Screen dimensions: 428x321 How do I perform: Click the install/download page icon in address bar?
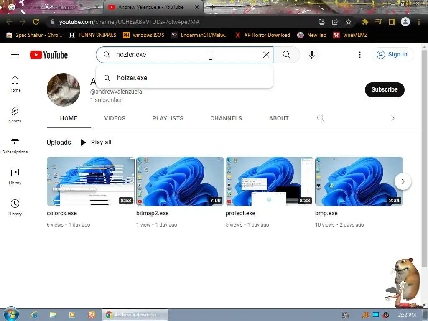pos(322,22)
